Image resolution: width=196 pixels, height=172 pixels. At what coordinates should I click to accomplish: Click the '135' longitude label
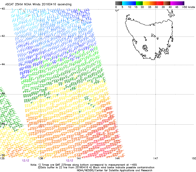point(2,159)
